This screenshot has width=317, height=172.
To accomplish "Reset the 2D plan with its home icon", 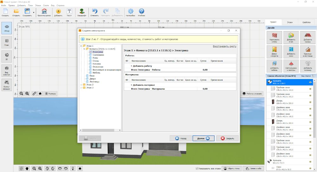I will coord(40,94).
